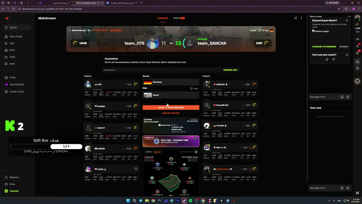Open your profile avatar in the right rail
Screen dimensions: 362x204
[357, 18]
